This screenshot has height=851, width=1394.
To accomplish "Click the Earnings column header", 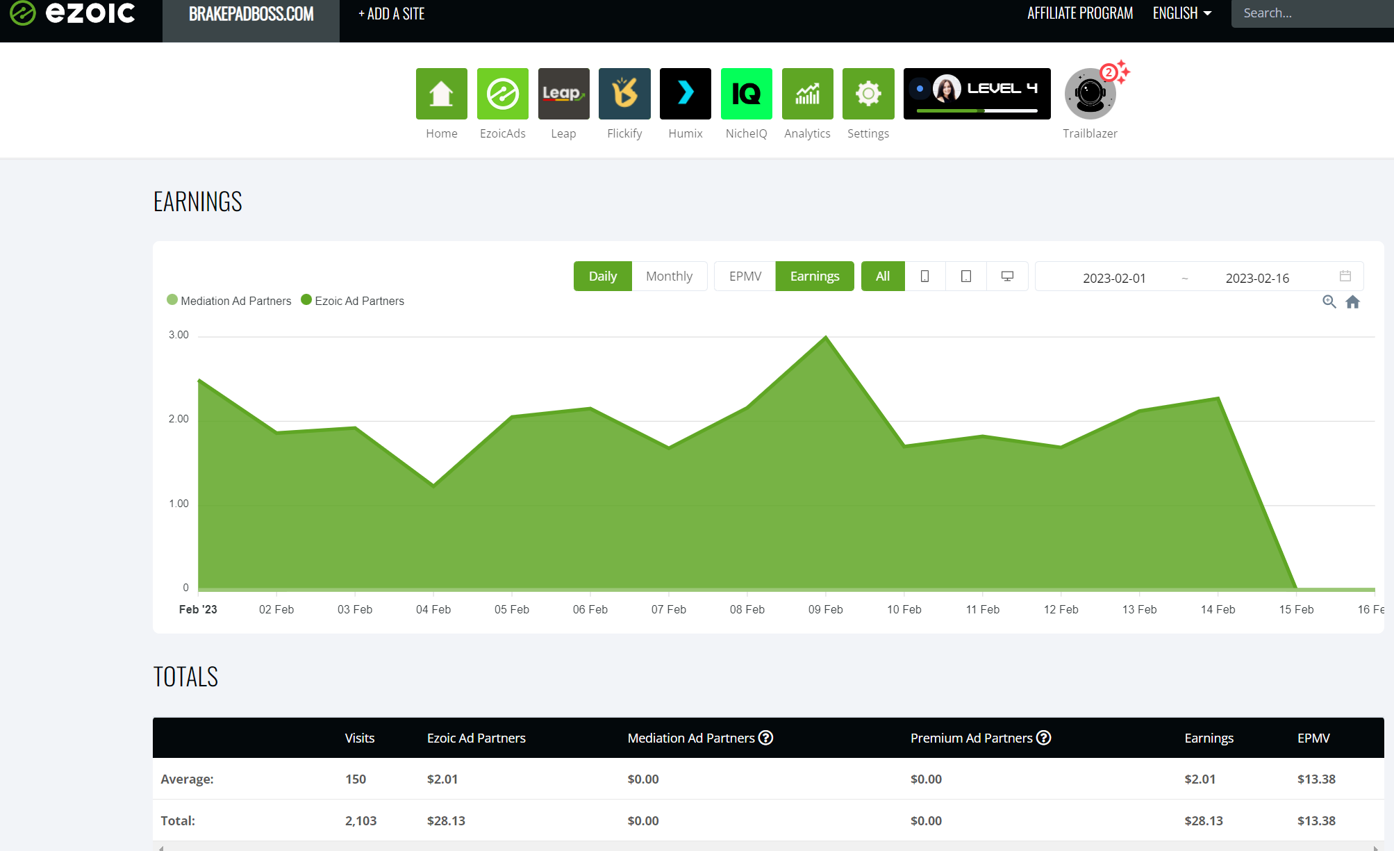I will click(1209, 738).
